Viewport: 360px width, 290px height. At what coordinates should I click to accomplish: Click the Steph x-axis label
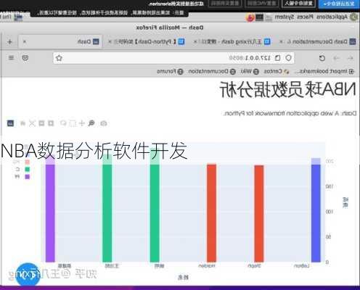coord(254,266)
